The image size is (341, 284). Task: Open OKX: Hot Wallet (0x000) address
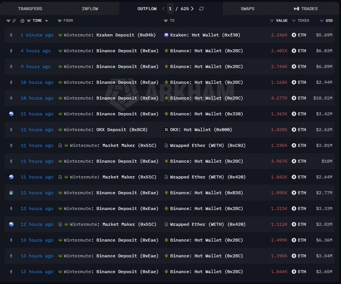pos(201,130)
